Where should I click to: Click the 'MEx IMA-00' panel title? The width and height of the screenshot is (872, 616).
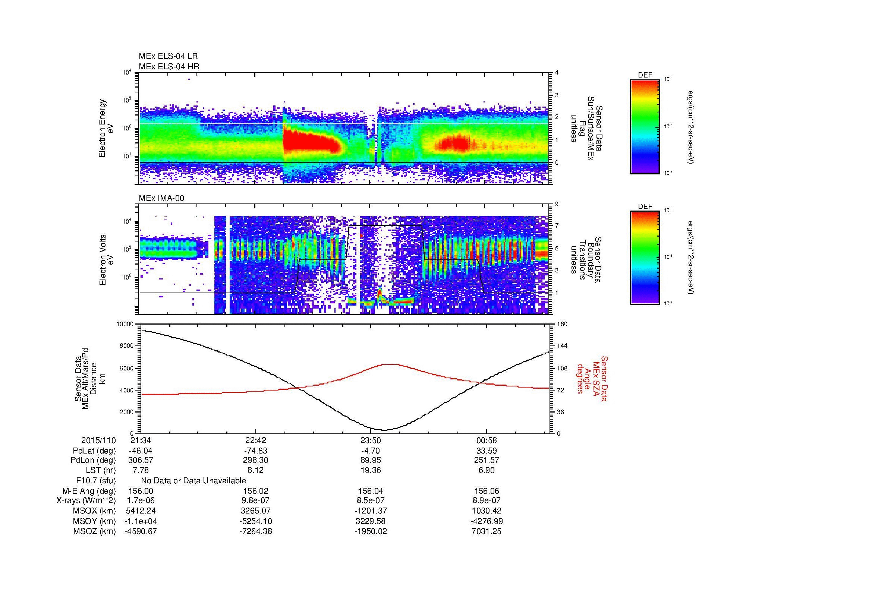coord(161,198)
